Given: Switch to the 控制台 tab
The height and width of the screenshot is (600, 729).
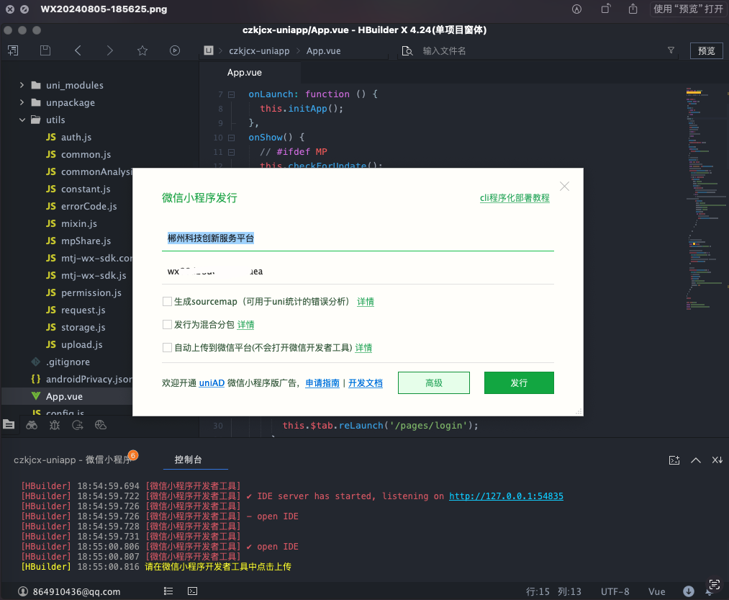Looking at the screenshot, I should (189, 460).
